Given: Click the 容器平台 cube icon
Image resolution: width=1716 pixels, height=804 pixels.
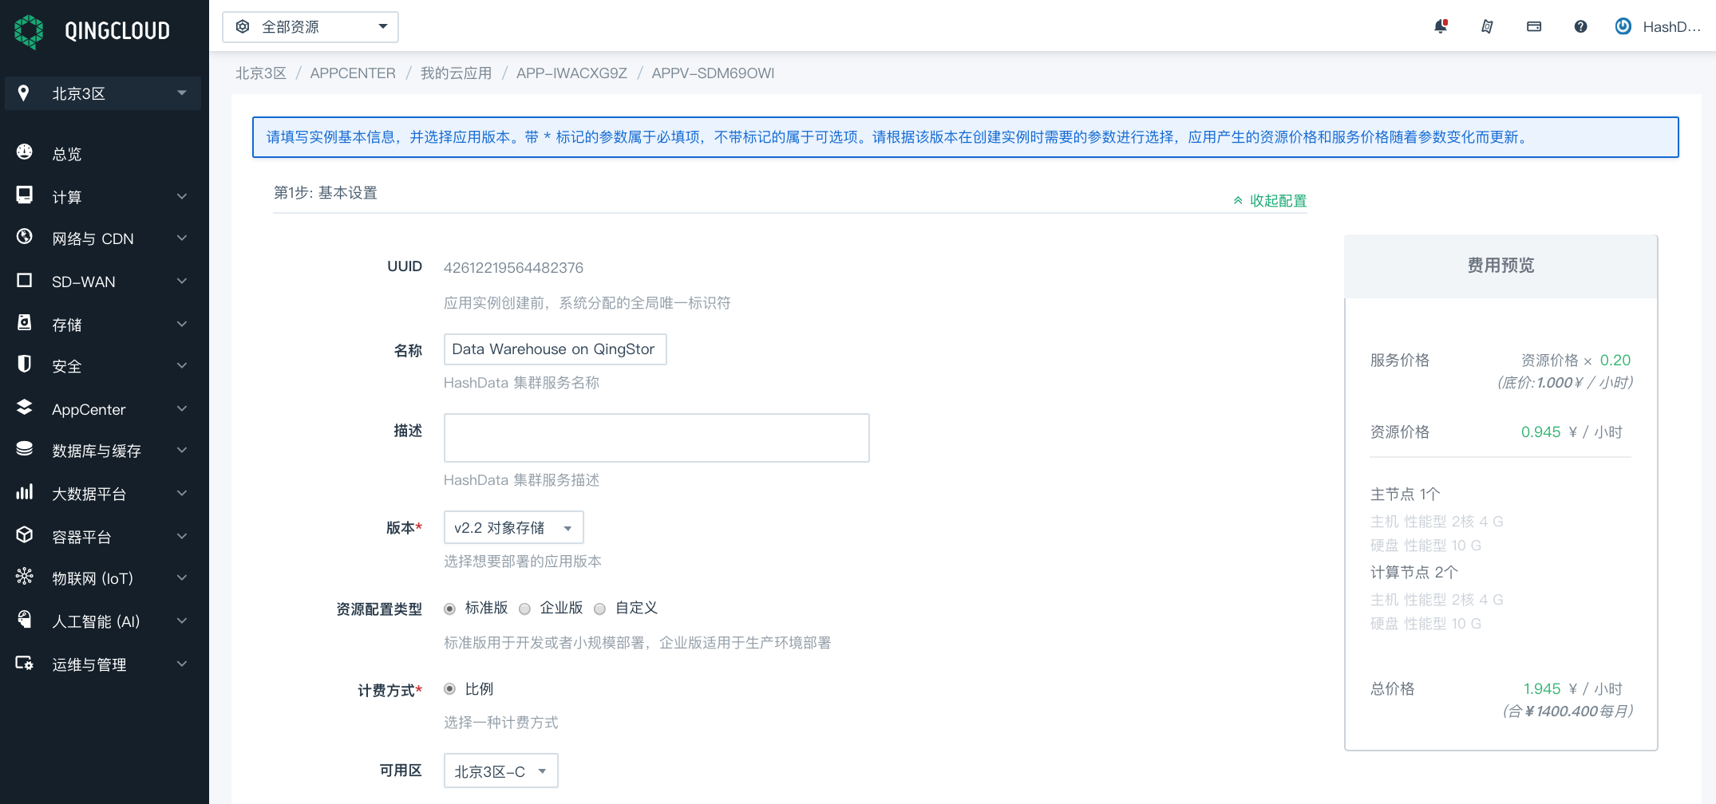Looking at the screenshot, I should point(25,534).
